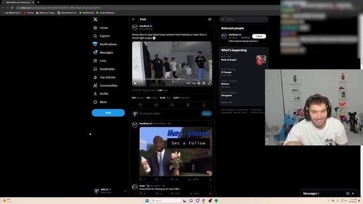Open Profile from the sidebar
This screenshot has height=204, width=363.
pyautogui.click(x=101, y=93)
